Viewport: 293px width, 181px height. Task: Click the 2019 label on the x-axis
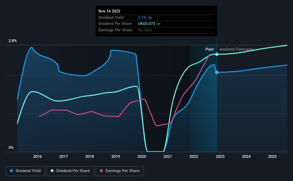pos(116,156)
